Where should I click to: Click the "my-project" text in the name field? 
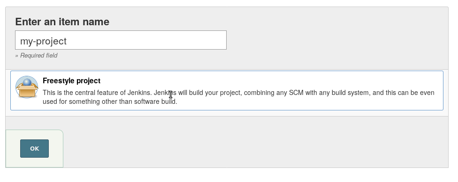pyautogui.click(x=43, y=41)
